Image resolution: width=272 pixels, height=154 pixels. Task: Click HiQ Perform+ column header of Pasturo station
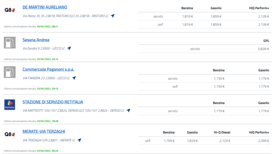coord(259,8)
